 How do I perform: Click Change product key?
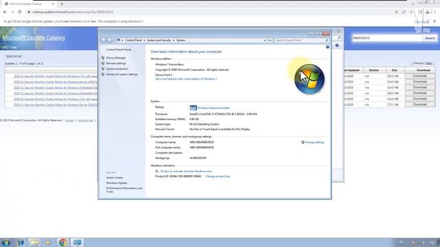218,176
